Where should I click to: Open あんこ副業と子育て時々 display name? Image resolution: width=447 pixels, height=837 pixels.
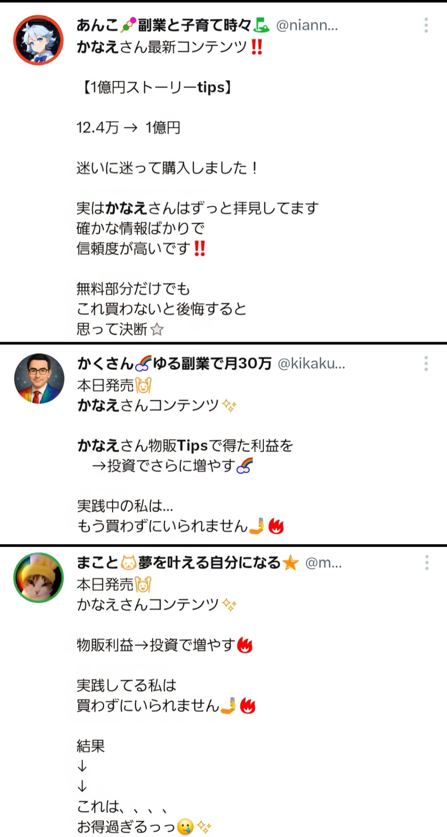coord(173,25)
